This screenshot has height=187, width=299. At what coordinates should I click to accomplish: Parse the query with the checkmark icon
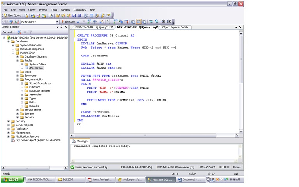(x=78, y=21)
